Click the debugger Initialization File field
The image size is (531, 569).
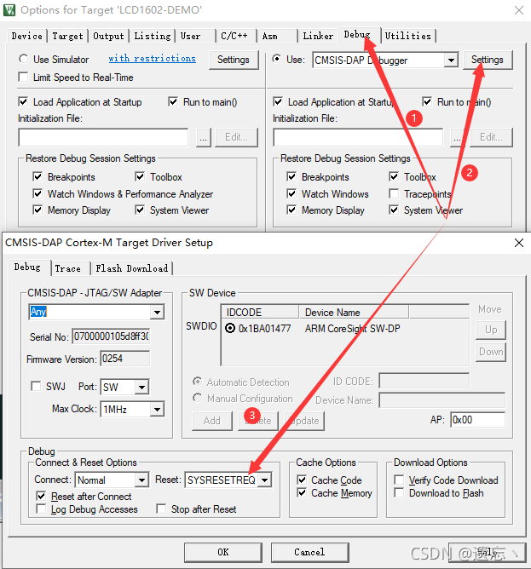tap(358, 137)
